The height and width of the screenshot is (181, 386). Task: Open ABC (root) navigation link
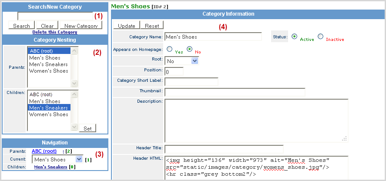(x=44, y=151)
